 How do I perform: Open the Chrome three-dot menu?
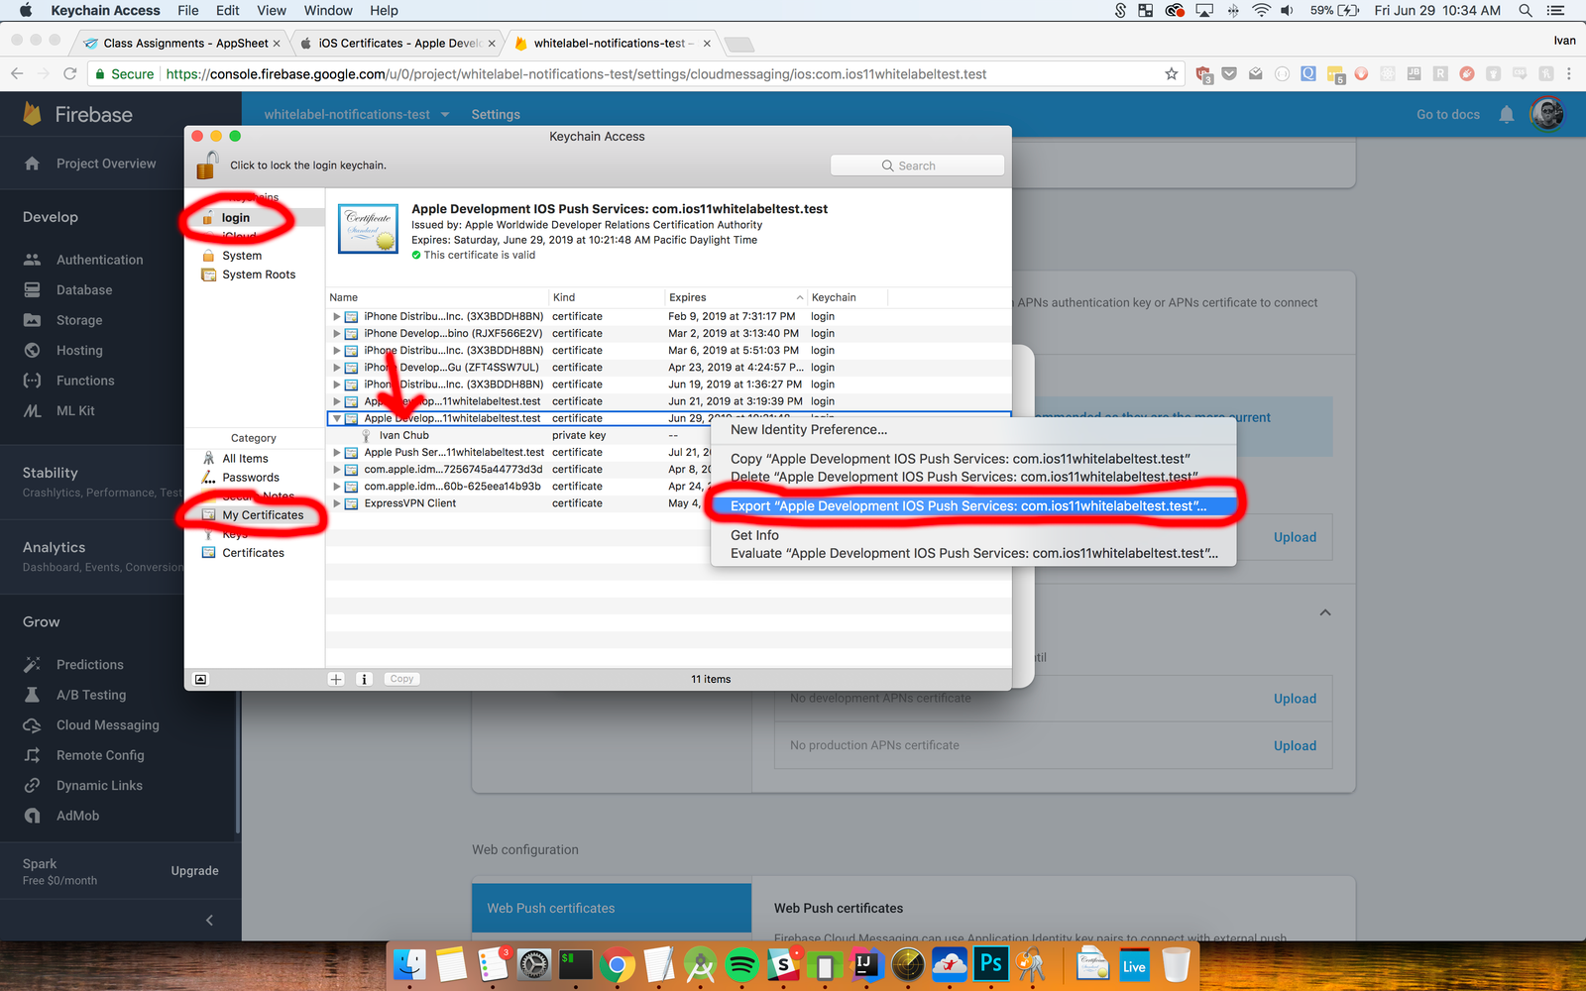coord(1568,73)
